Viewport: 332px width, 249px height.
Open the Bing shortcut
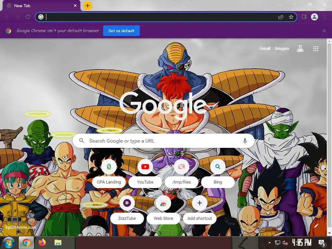click(218, 174)
